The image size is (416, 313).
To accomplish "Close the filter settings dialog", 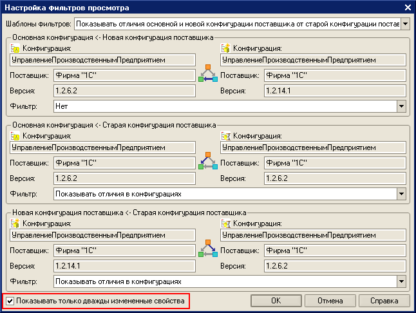I will coord(408,8).
